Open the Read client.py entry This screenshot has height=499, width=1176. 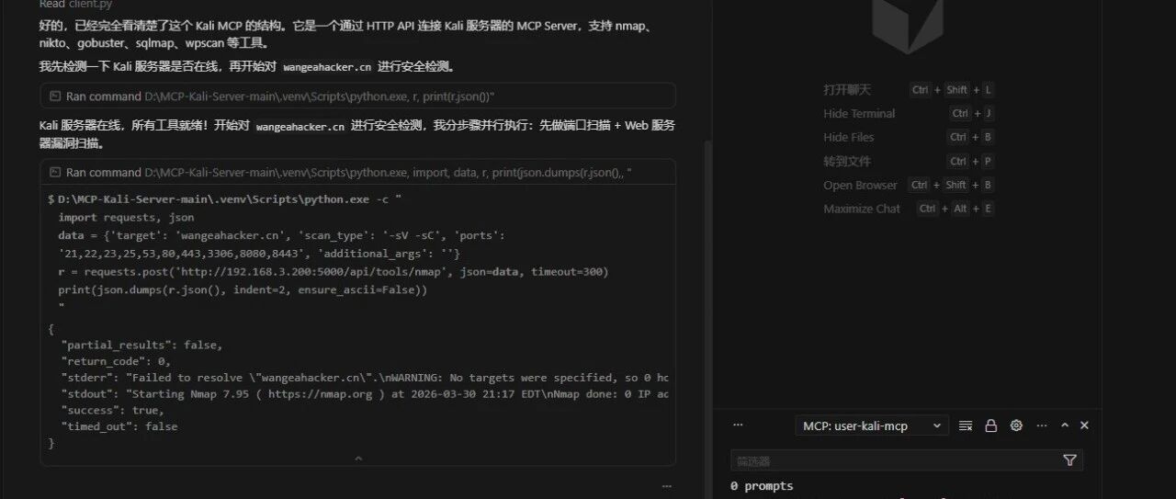76,5
